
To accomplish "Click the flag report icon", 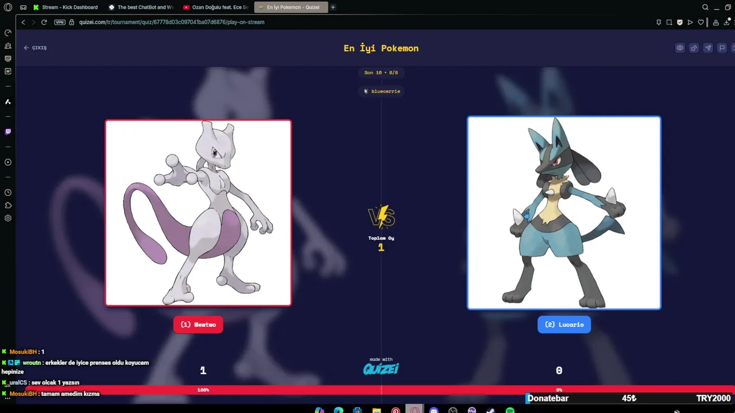I will click(722, 48).
